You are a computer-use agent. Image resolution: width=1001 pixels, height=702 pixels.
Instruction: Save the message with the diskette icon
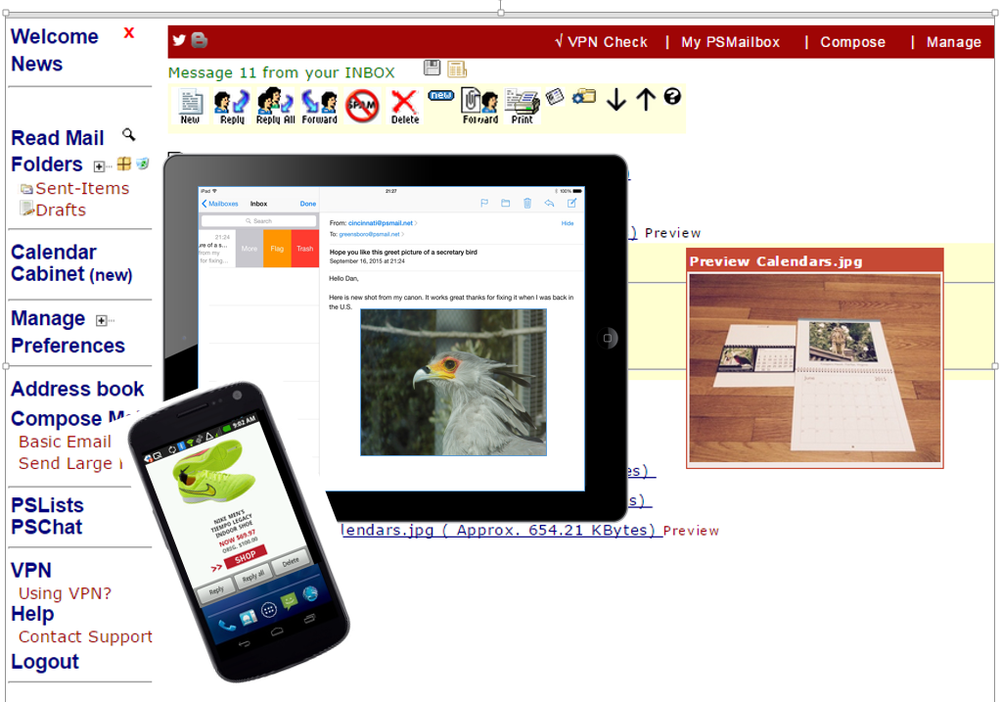[x=432, y=68]
